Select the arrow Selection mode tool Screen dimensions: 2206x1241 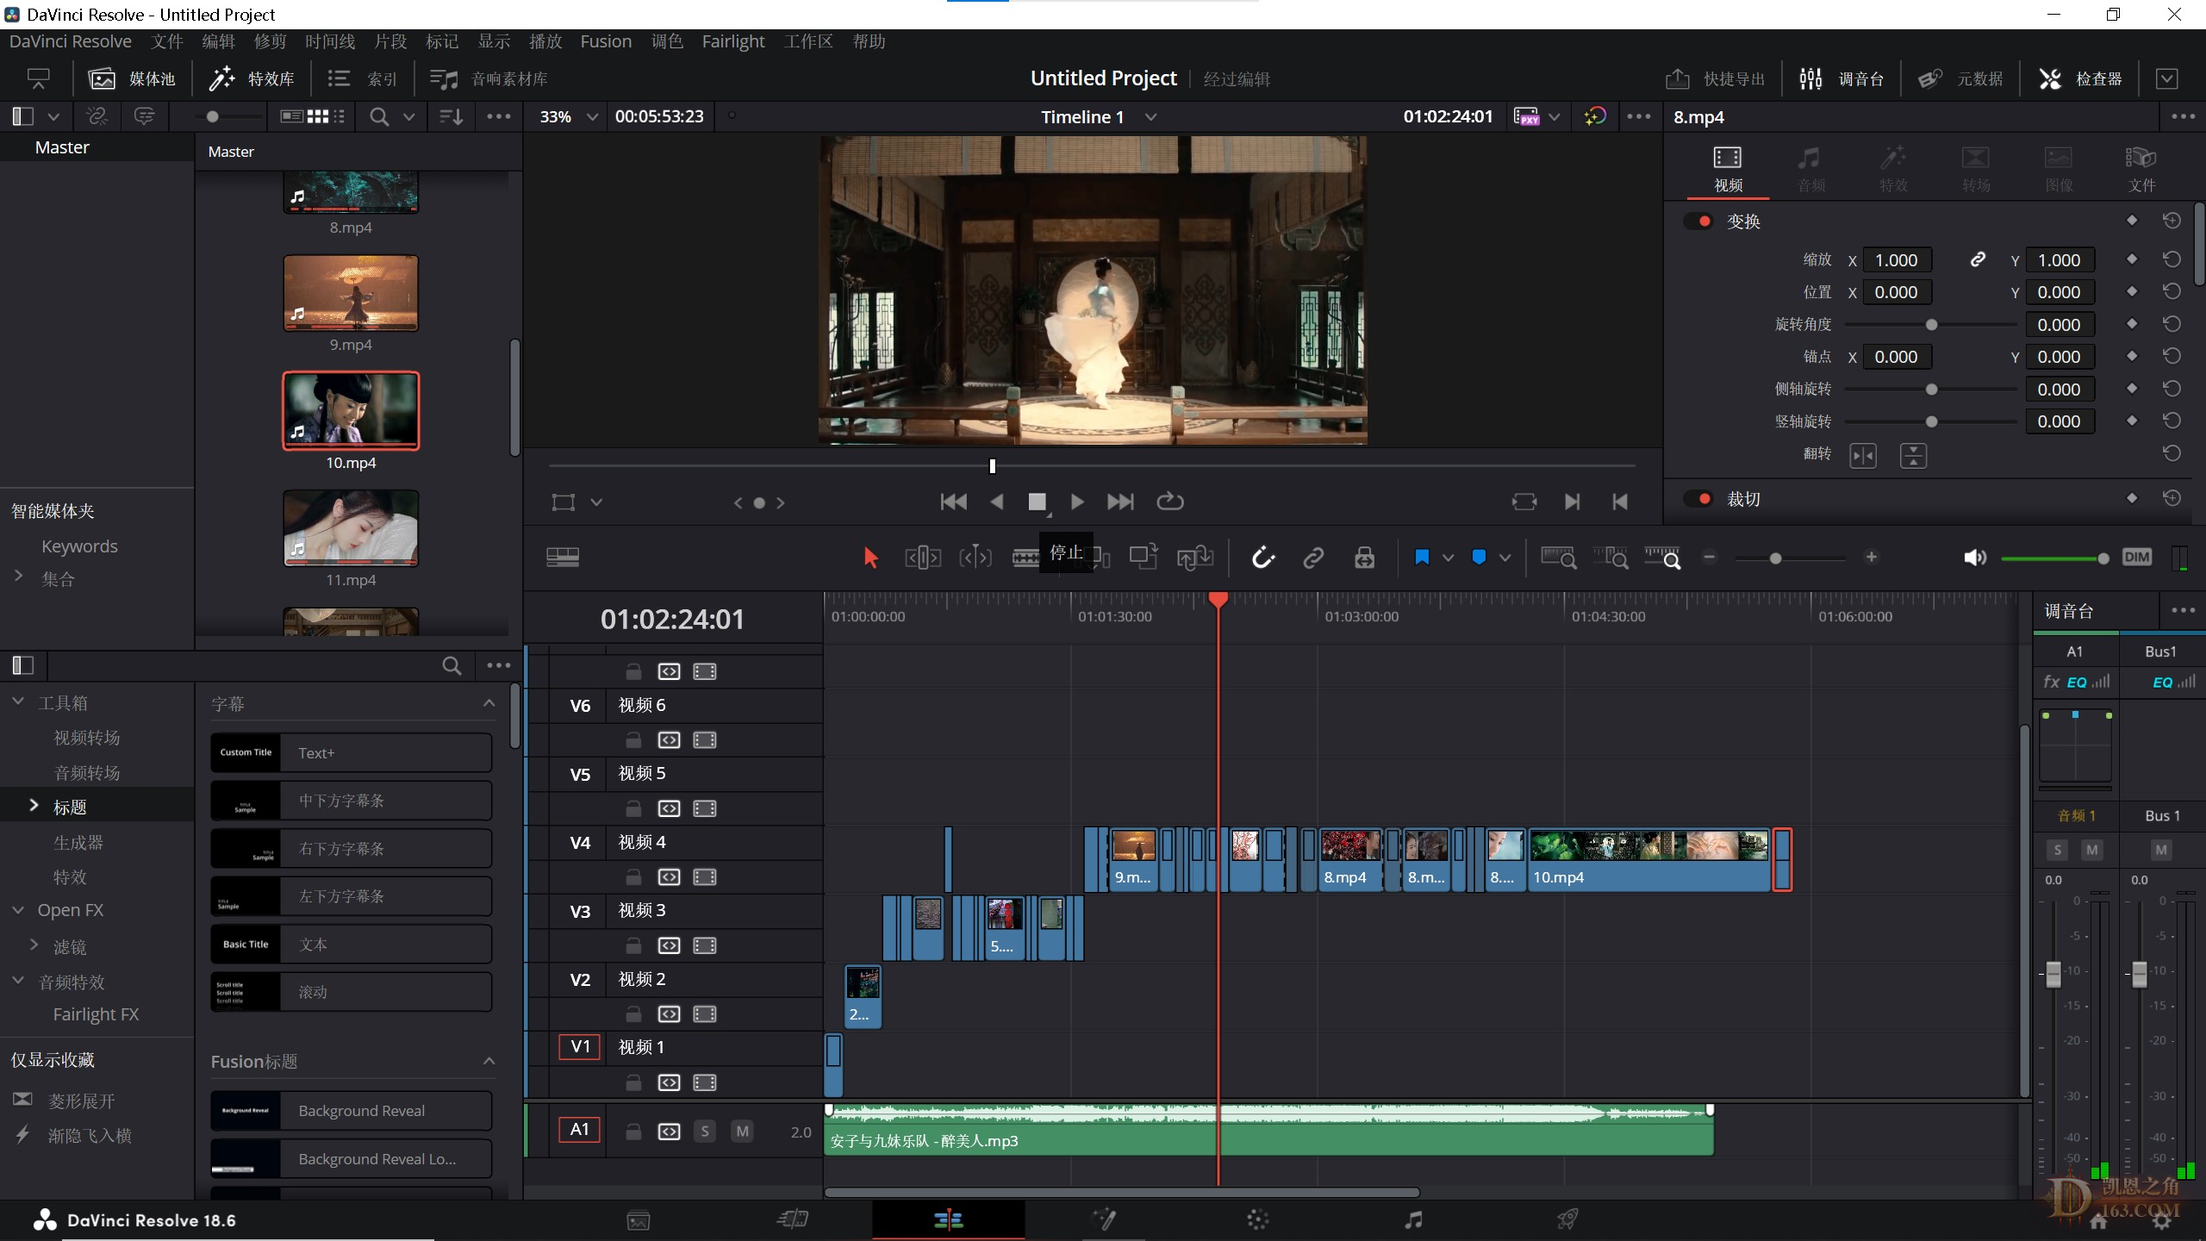pyautogui.click(x=870, y=558)
